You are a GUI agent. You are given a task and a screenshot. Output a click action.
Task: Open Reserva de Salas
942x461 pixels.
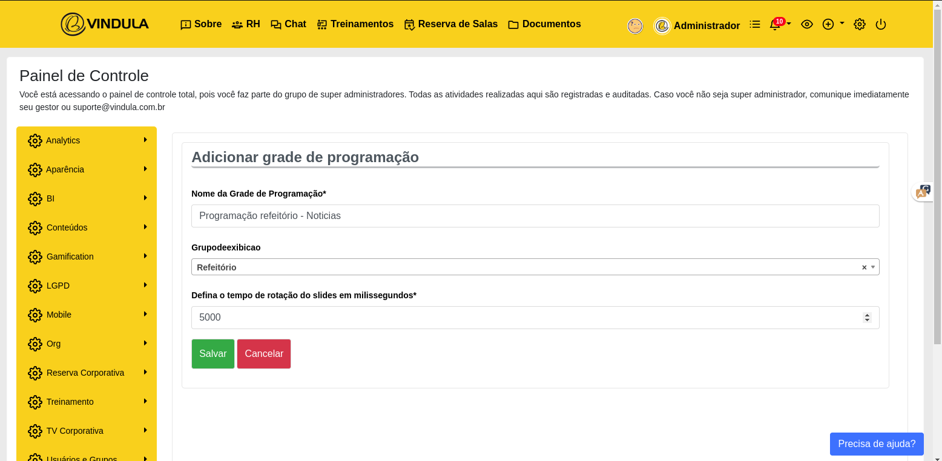(451, 24)
